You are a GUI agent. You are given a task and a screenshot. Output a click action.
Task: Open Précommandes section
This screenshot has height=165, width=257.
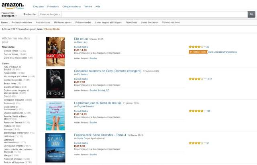click(x=83, y=23)
